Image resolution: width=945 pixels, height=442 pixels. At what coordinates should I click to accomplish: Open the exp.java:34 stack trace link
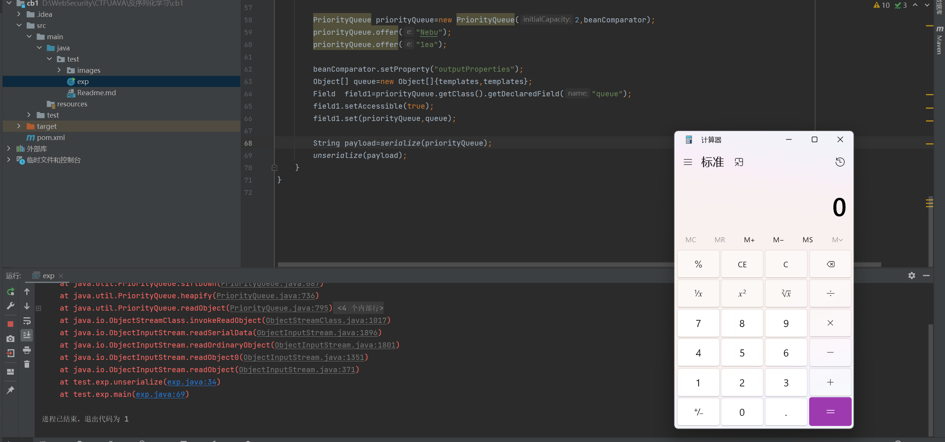coord(191,382)
